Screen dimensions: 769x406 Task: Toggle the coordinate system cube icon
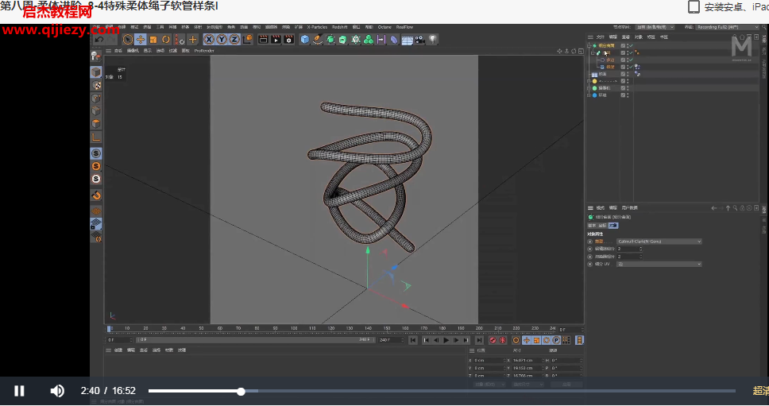coord(247,40)
